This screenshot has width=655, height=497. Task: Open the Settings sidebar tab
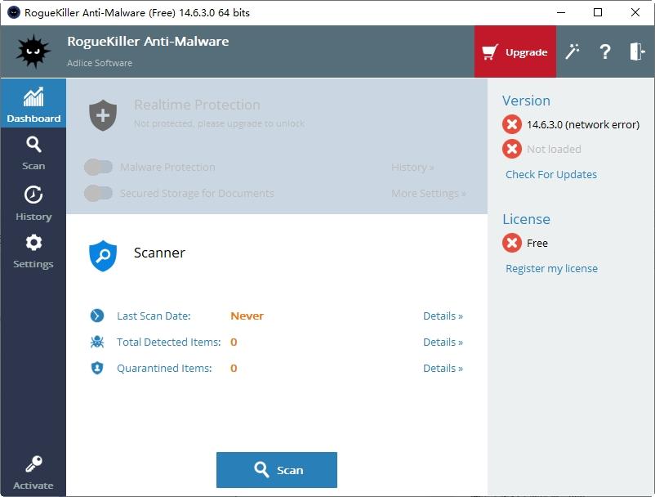33,251
